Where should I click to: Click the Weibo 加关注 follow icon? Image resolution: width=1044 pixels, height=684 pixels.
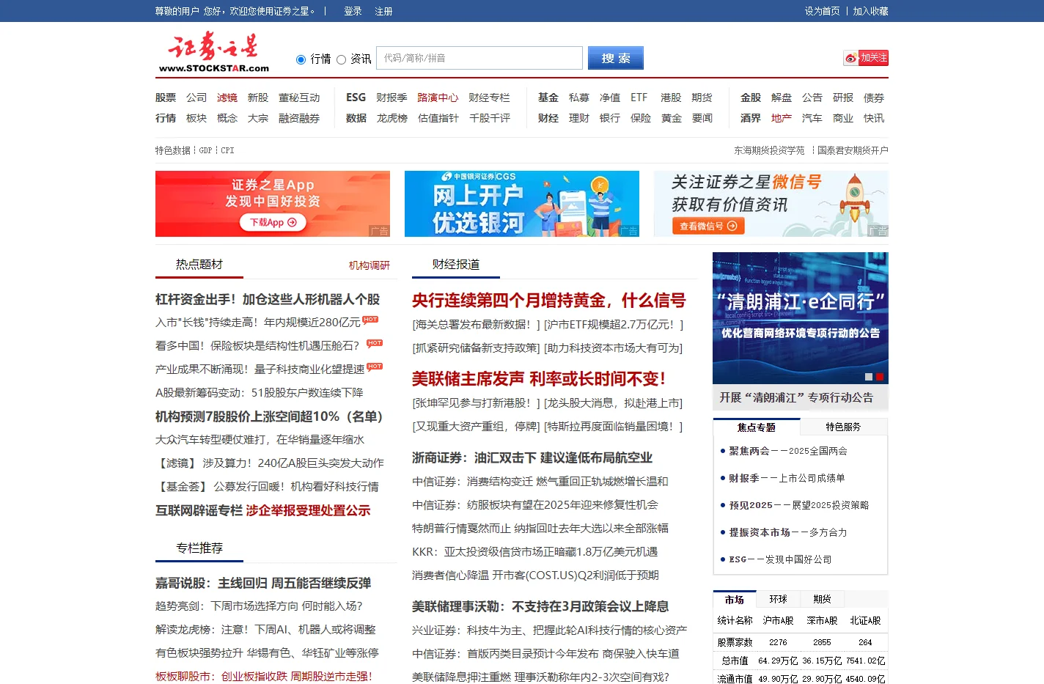click(866, 58)
